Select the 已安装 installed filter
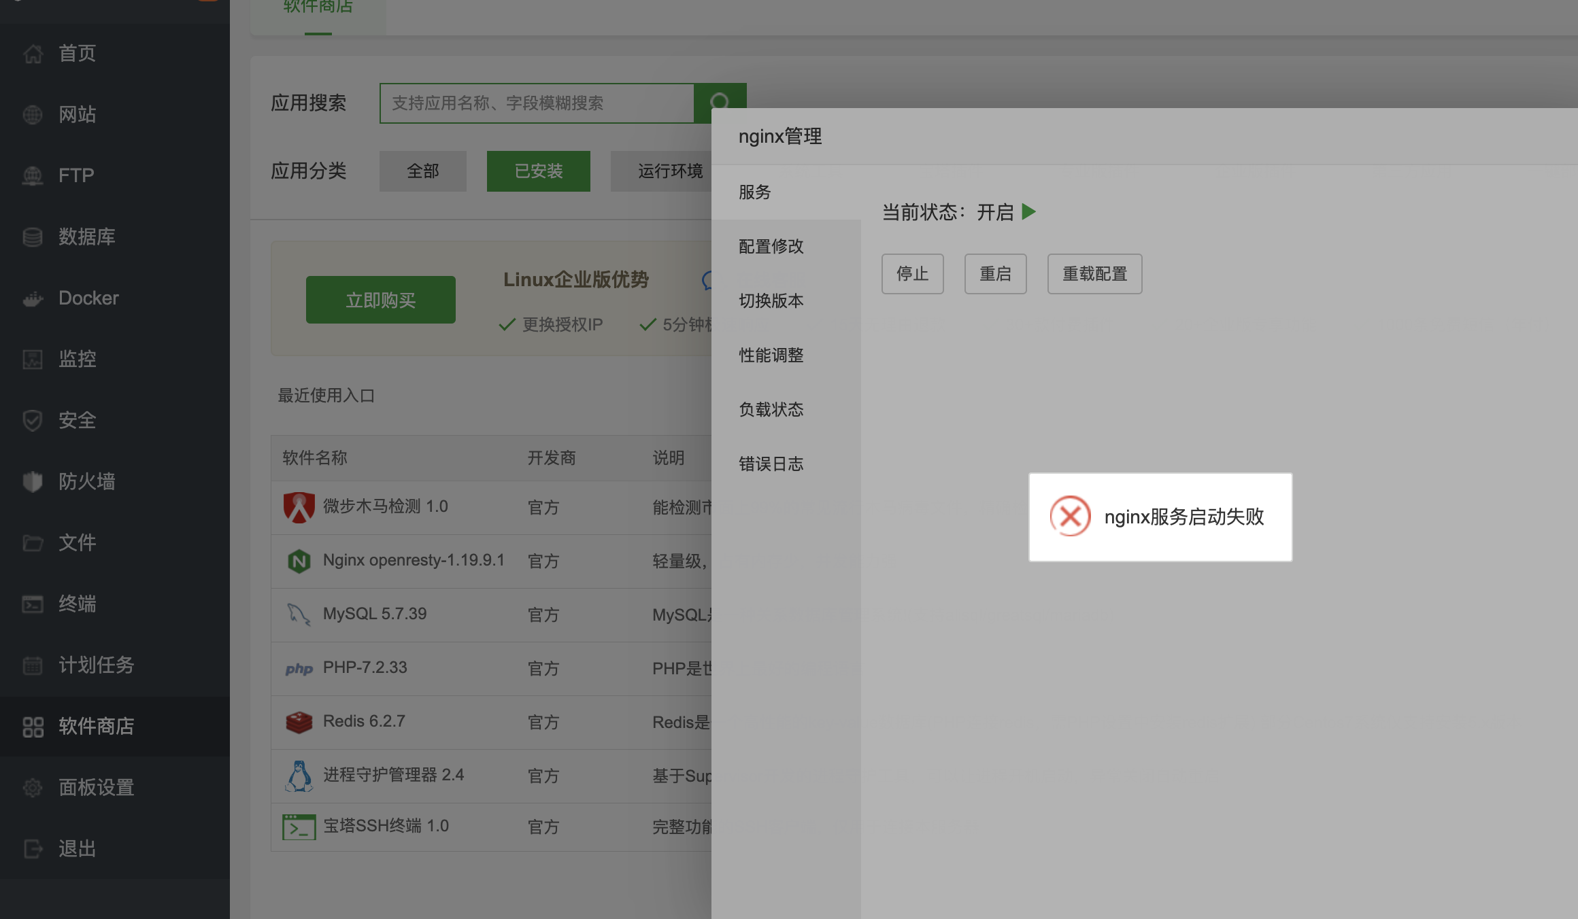This screenshot has width=1578, height=919. 538,171
